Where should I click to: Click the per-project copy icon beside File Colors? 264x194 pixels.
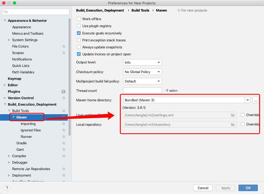click(64, 46)
